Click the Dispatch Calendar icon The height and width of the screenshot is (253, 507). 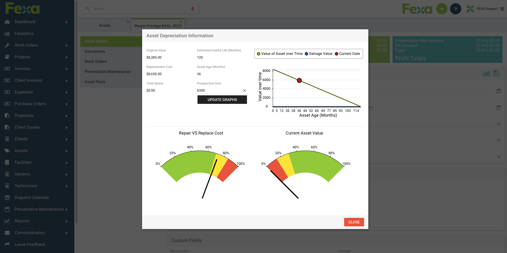point(7,197)
